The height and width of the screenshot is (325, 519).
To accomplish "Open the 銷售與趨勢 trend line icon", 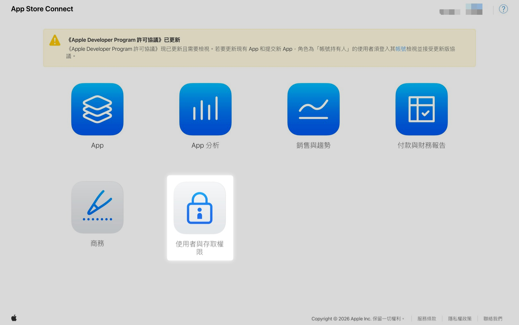I will (x=313, y=109).
